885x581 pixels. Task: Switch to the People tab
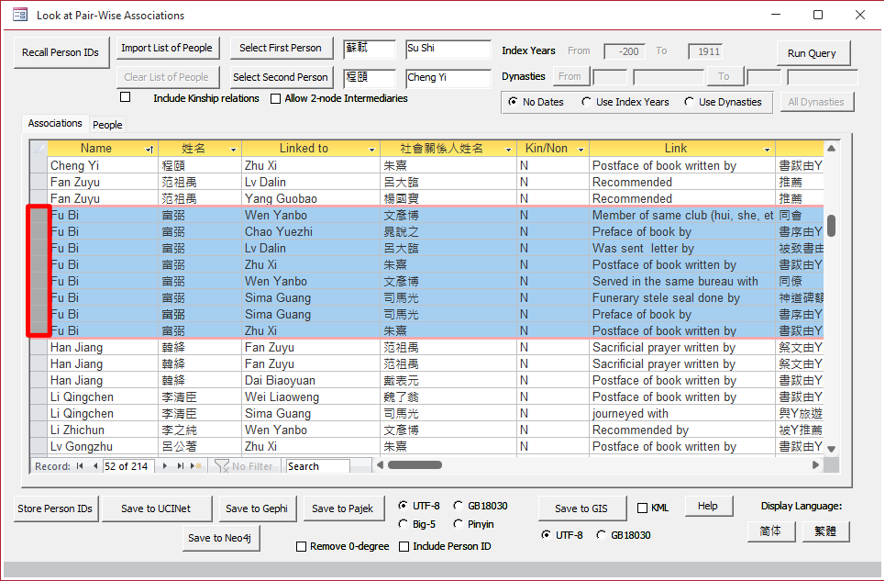click(x=107, y=125)
